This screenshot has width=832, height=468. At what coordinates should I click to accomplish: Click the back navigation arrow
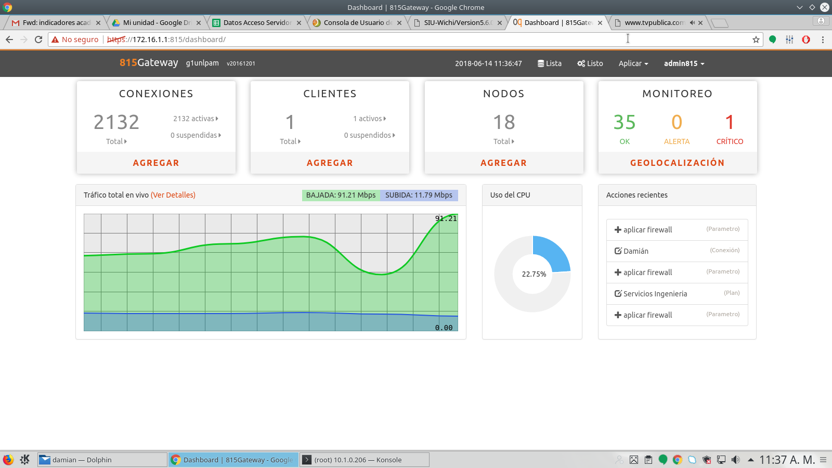click(9, 40)
